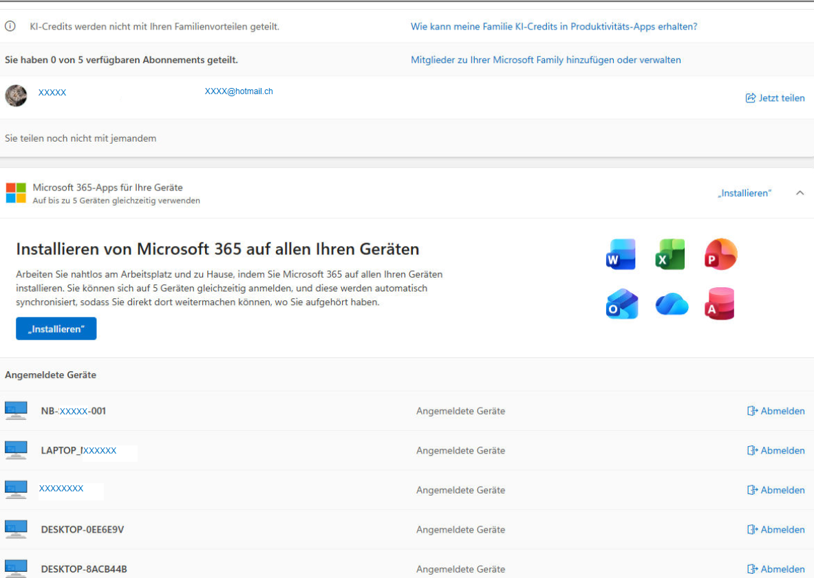Click the computer icon for DESKTOP-8ACB44B

(x=16, y=568)
